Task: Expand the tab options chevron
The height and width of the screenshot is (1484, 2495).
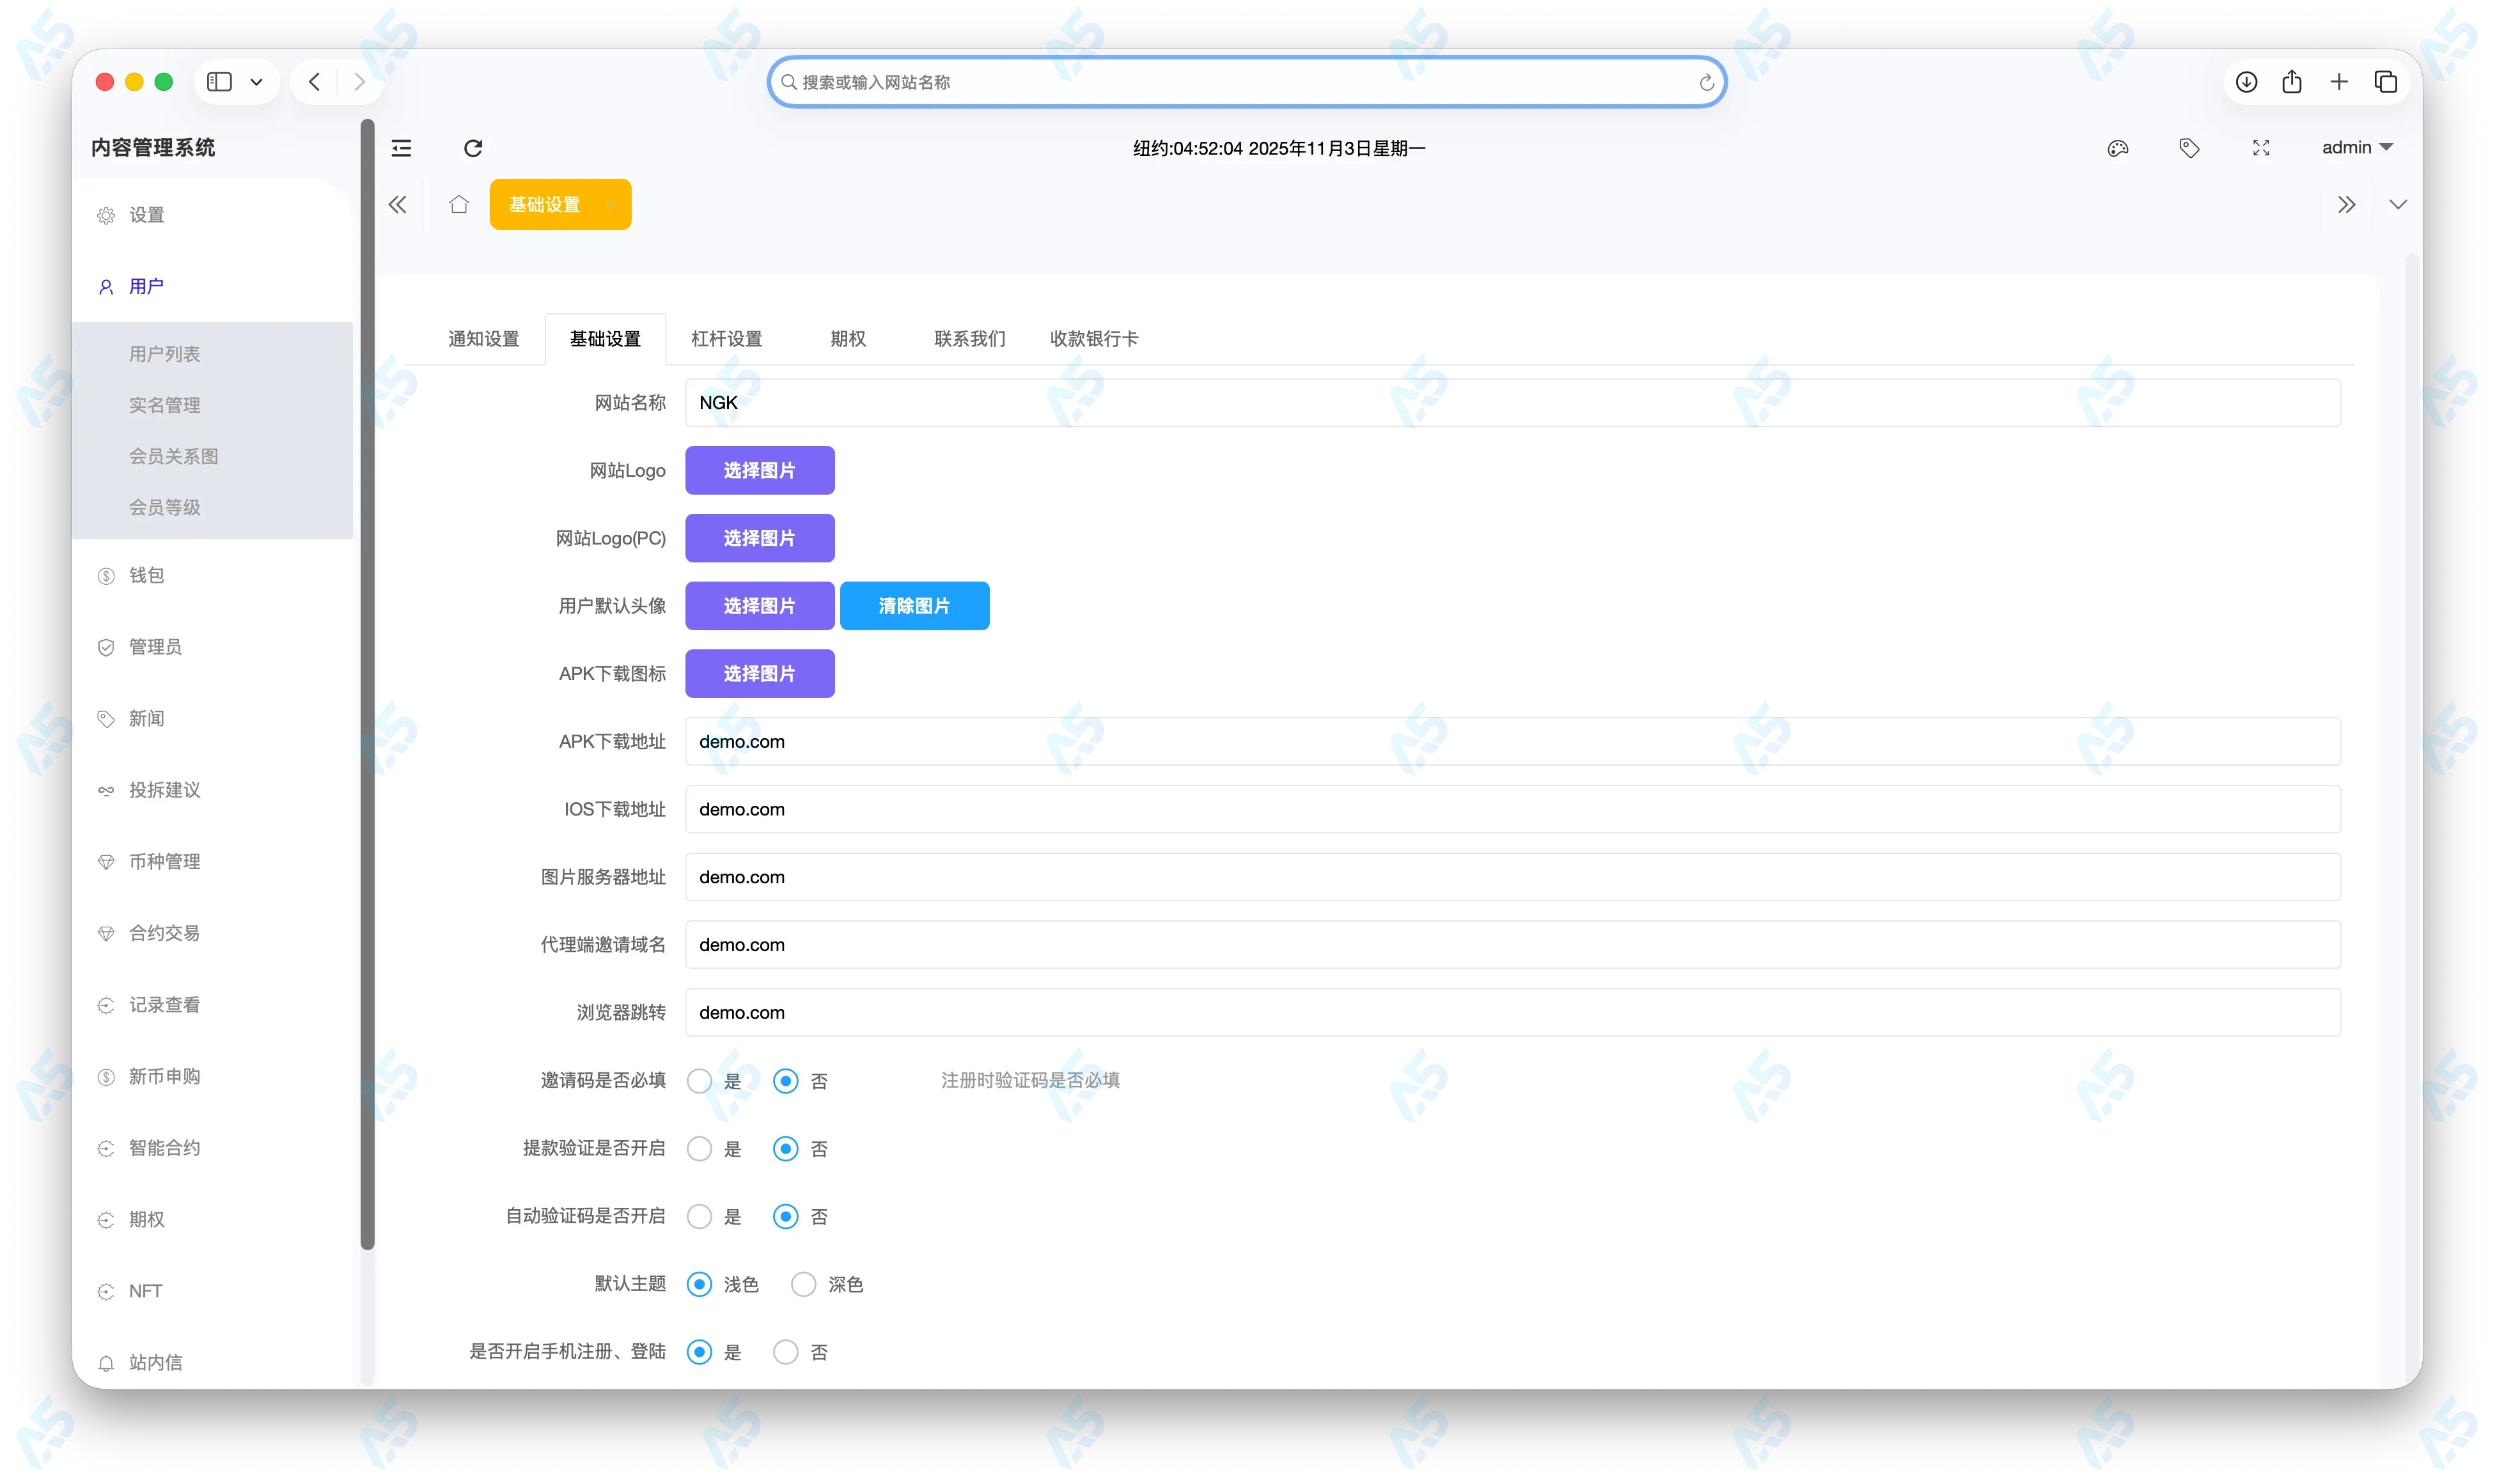Action: coord(2397,205)
